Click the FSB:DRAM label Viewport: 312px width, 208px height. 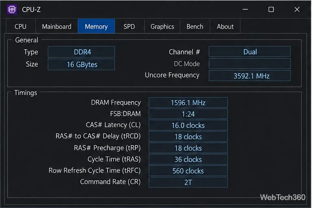tap(126, 114)
